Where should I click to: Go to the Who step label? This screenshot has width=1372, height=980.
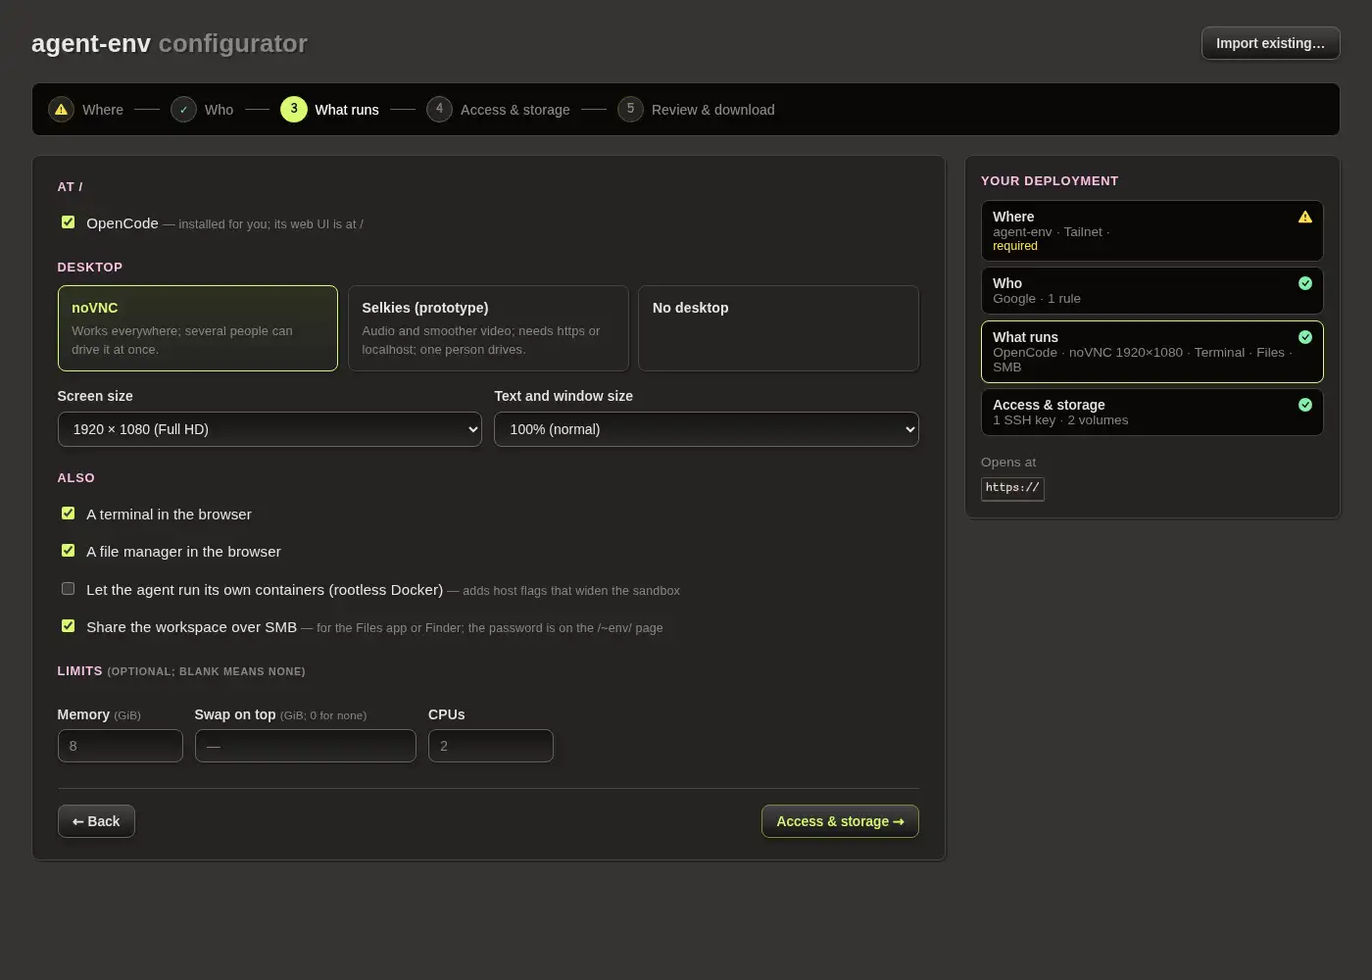coord(219,110)
